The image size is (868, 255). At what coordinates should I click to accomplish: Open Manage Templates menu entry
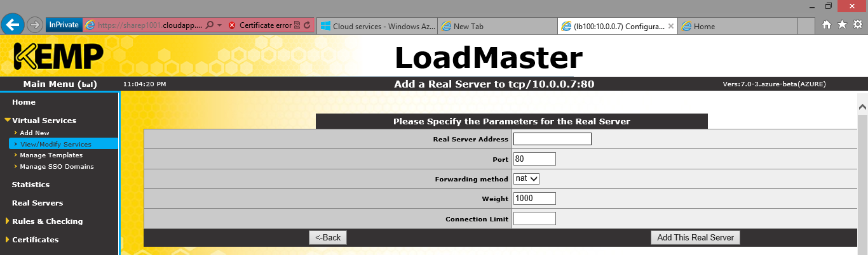[x=51, y=155]
